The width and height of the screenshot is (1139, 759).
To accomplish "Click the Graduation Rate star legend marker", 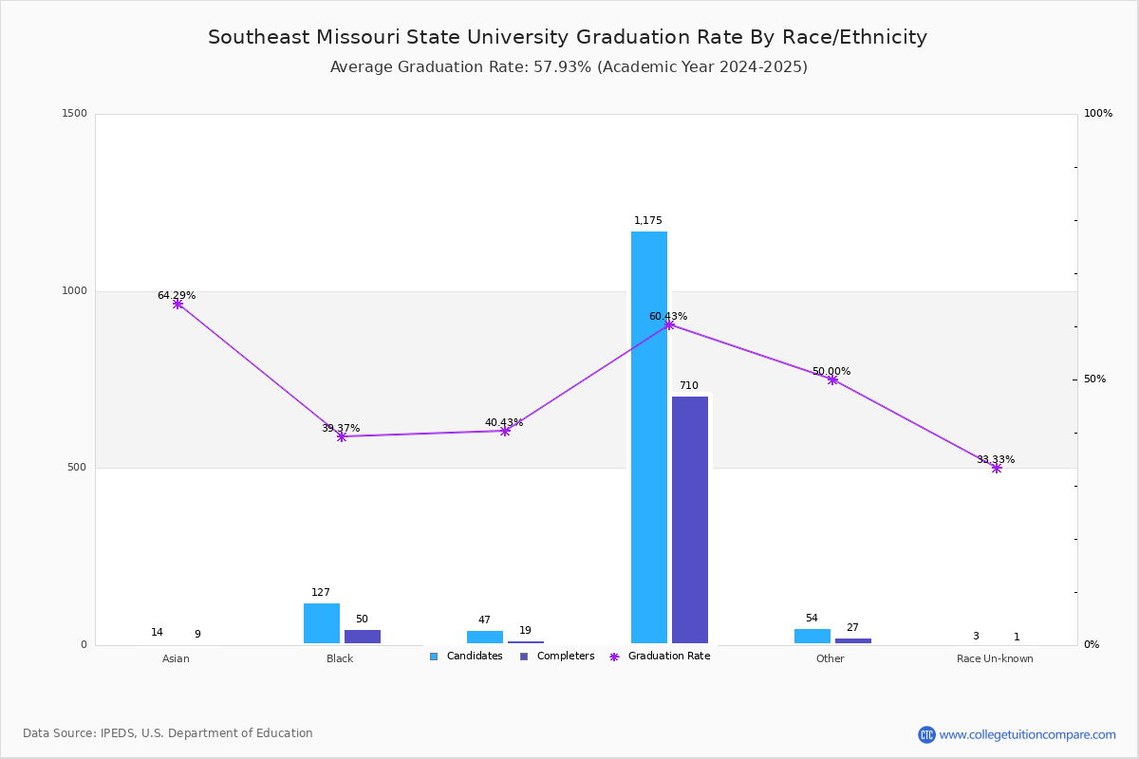I will click(614, 657).
